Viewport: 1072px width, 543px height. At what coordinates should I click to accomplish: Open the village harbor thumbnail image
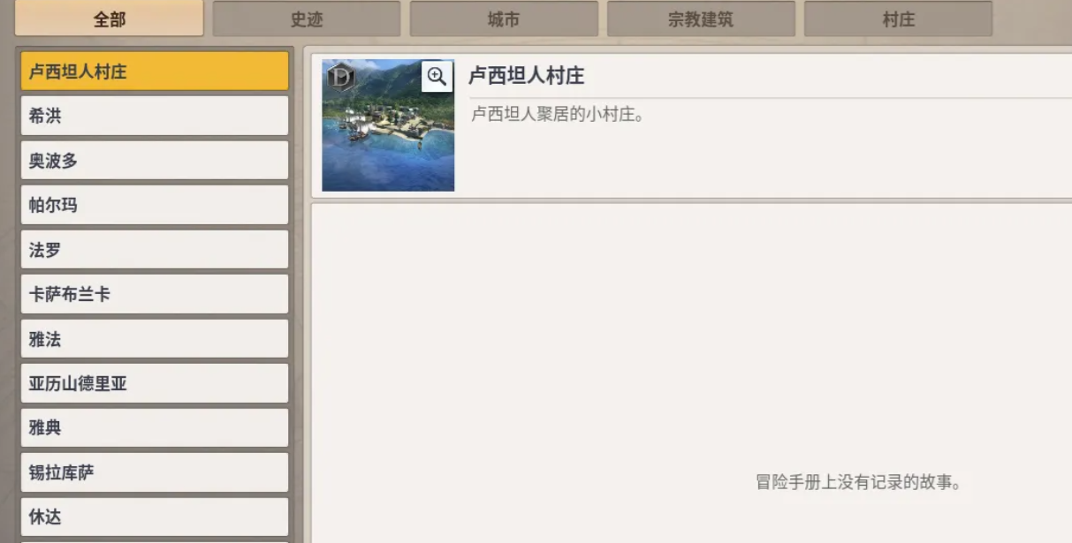388,125
